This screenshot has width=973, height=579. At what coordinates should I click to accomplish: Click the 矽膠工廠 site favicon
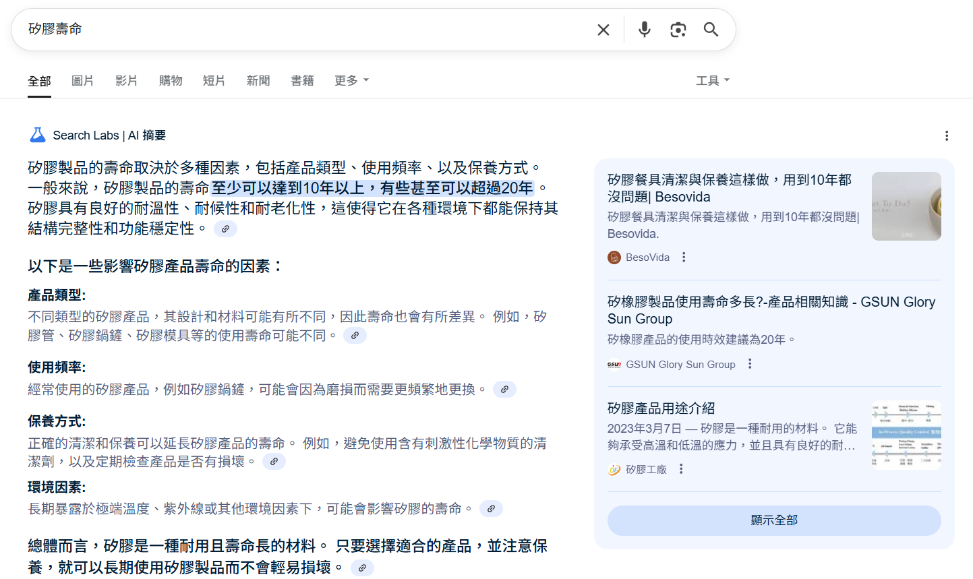[614, 469]
